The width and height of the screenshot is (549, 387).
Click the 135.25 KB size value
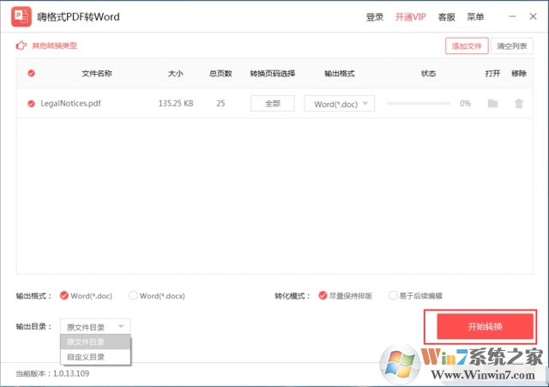click(176, 103)
